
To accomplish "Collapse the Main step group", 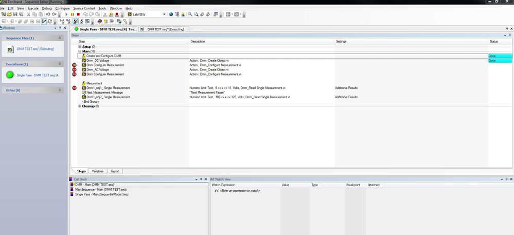I will (x=80, y=51).
